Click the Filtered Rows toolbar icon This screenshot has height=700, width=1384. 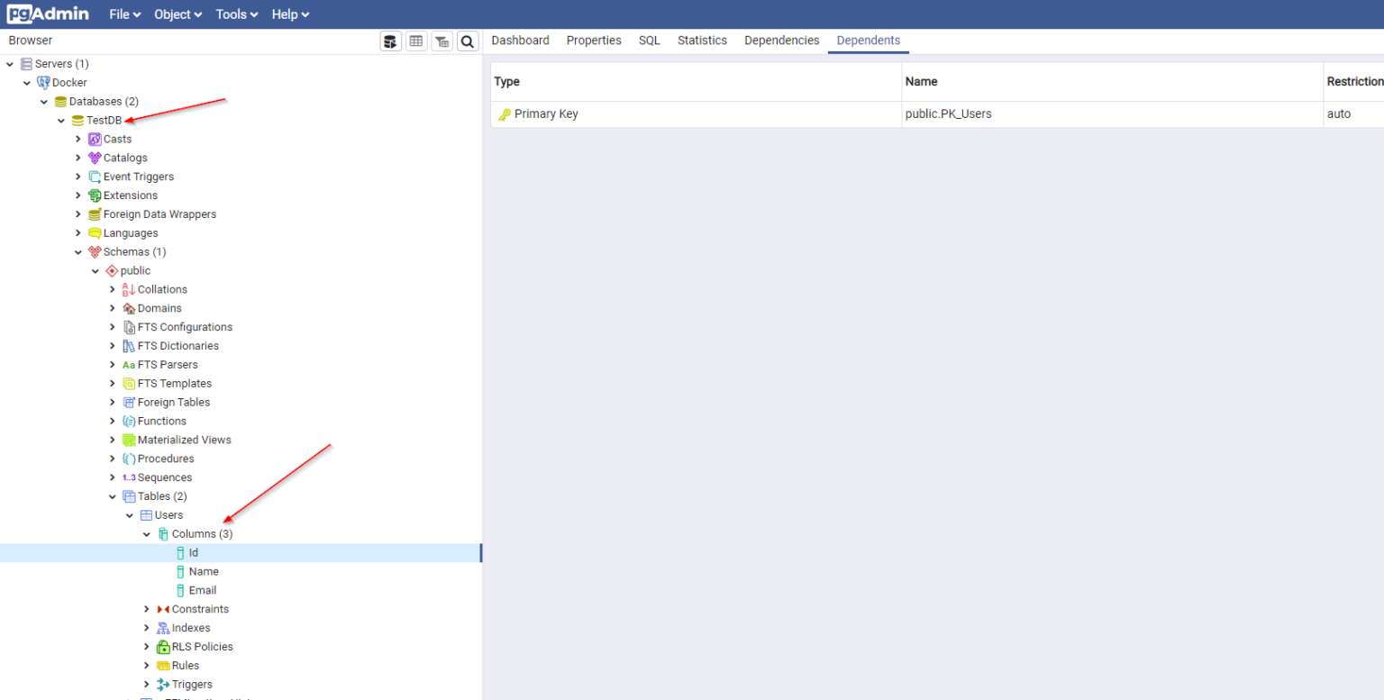(x=442, y=41)
